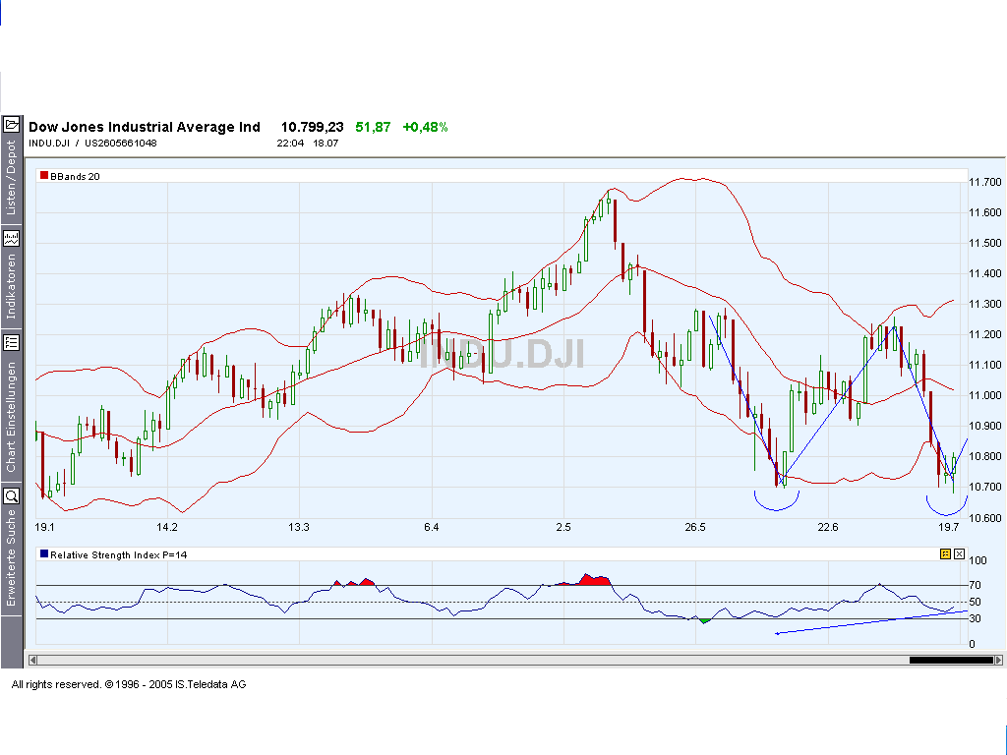Click the INDU.DJI symbol below the title
This screenshot has height=755, width=1007.
(x=49, y=144)
